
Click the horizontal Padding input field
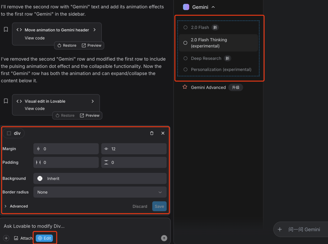point(66,162)
